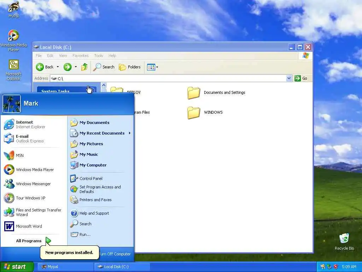Open the Help menu

112,56
